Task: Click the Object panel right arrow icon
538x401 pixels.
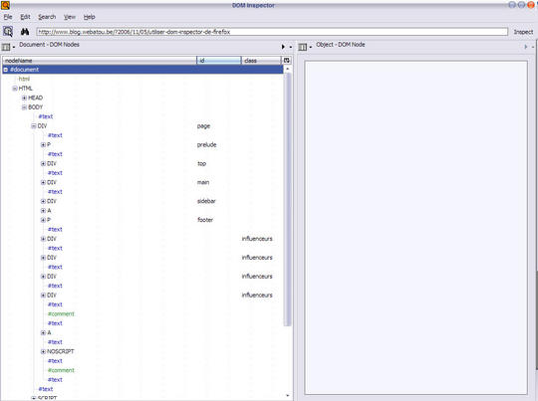Action: 526,47
